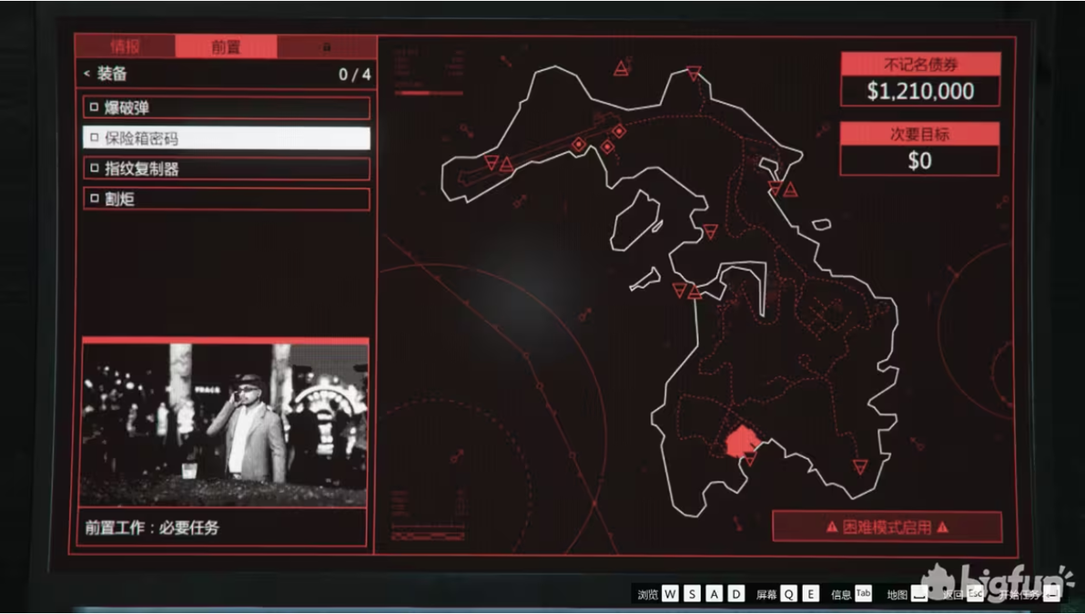Viewport: 1085px width, 614px height.
Task: Click the left warning triangle on hard-mode banner
Action: (x=832, y=527)
